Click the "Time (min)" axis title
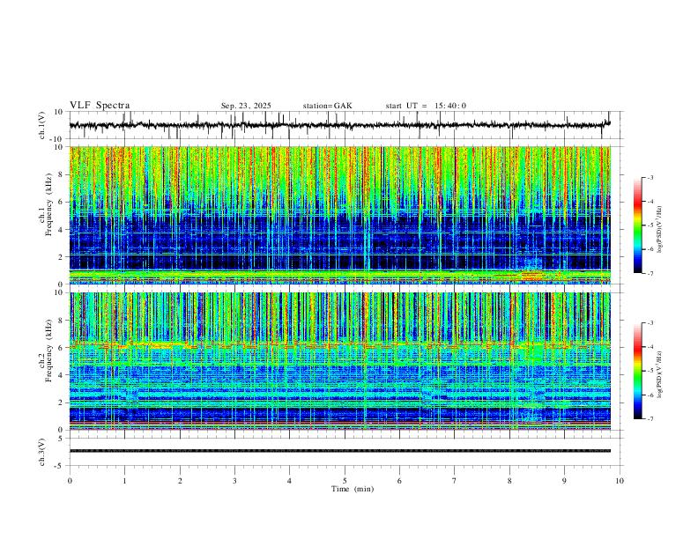The width and height of the screenshot is (698, 539). coord(353,489)
